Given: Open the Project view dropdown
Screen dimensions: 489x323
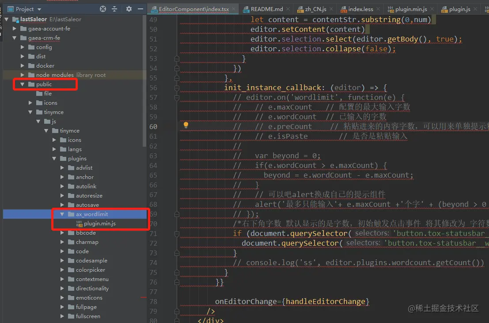Looking at the screenshot, I should 39,9.
